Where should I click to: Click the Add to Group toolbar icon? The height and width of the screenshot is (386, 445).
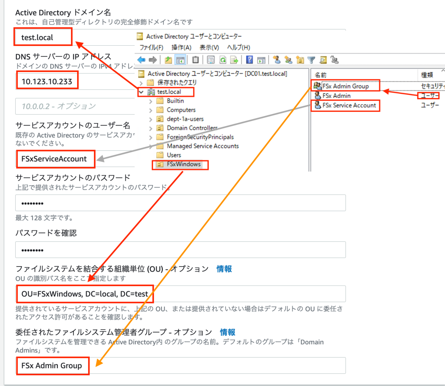pyautogui.click(x=334, y=59)
